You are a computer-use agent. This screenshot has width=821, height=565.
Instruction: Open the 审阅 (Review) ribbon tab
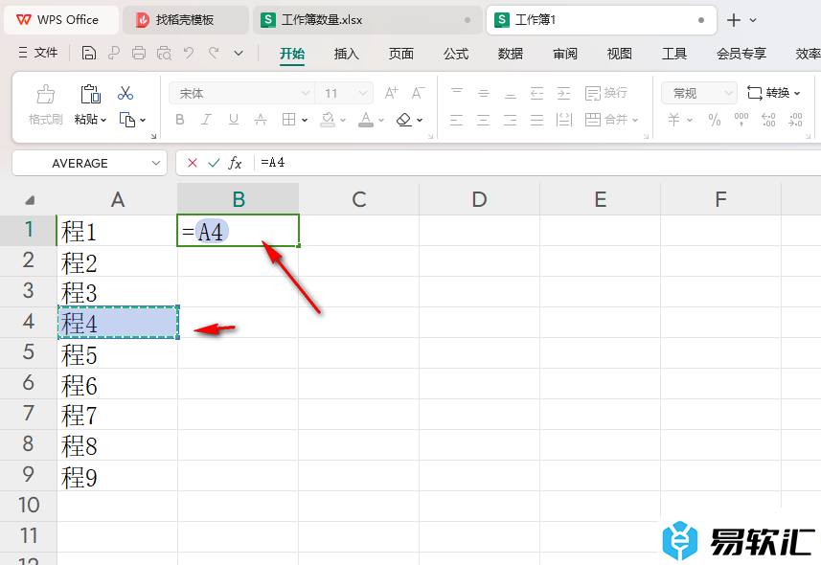[565, 54]
